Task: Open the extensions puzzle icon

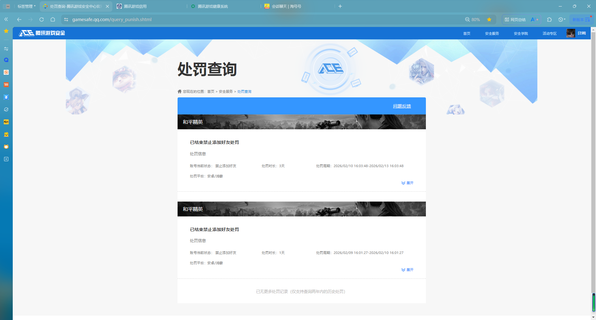Action: pyautogui.click(x=549, y=20)
